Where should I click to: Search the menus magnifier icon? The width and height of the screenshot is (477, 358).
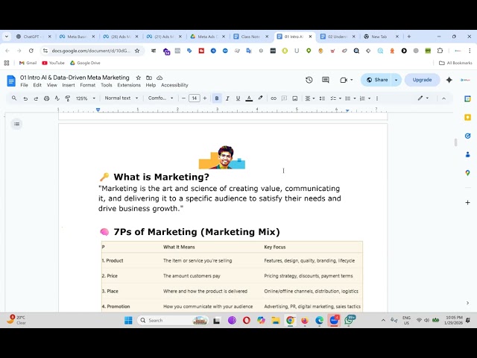pyautogui.click(x=14, y=98)
